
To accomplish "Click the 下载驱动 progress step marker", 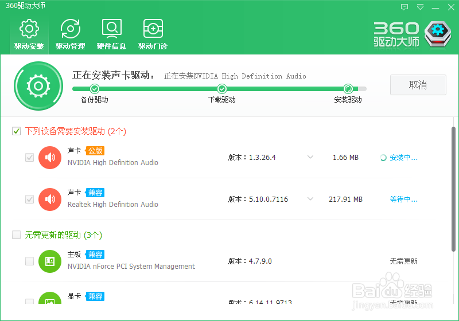I will pos(222,89).
